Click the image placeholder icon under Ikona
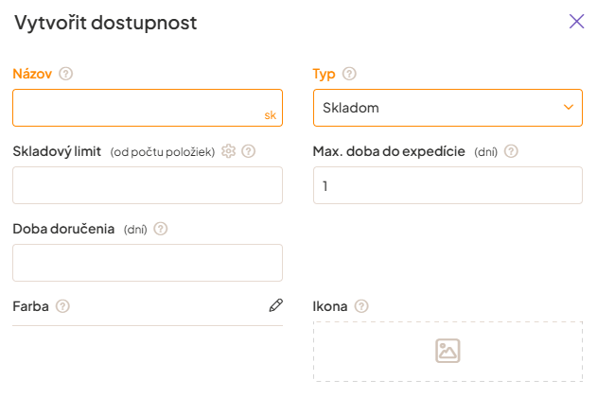This screenshot has height=397, width=597. point(448,351)
